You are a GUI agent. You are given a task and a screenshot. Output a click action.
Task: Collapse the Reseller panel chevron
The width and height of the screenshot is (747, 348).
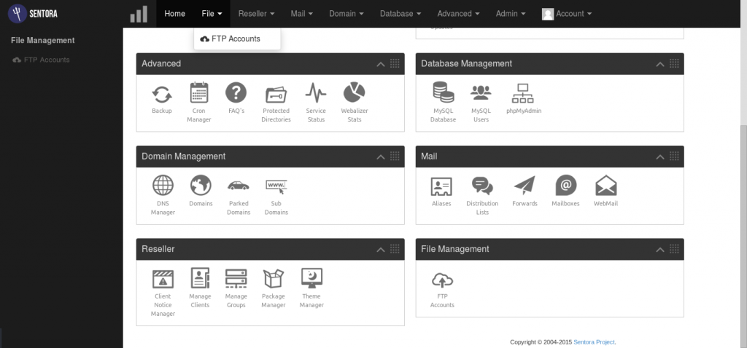(380, 250)
